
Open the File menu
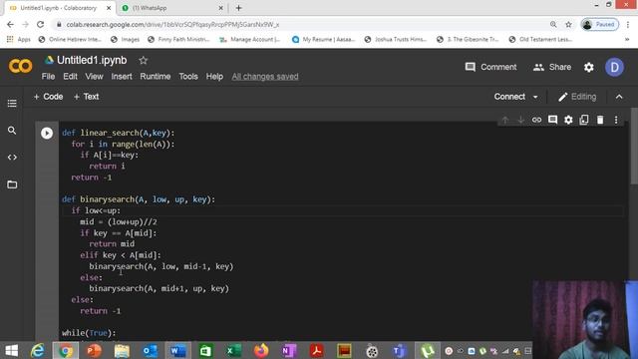(48, 77)
